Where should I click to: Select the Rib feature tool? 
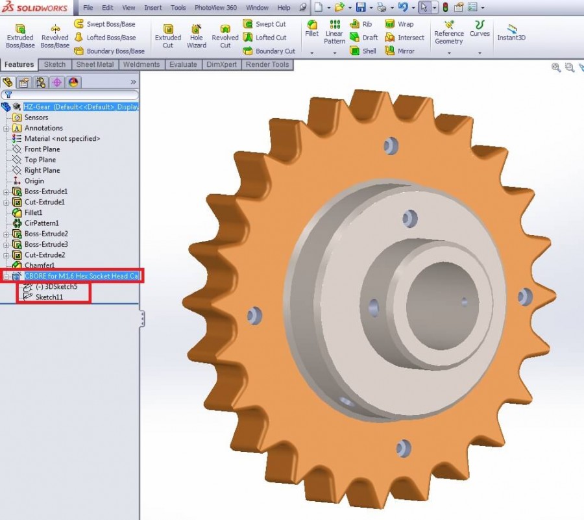tap(363, 24)
